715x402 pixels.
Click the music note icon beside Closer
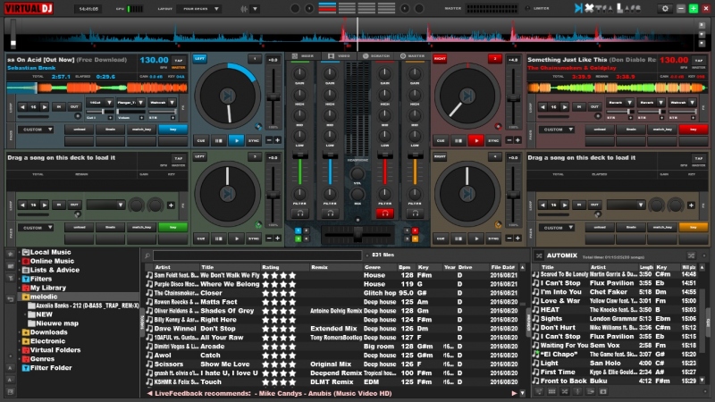(x=149, y=293)
